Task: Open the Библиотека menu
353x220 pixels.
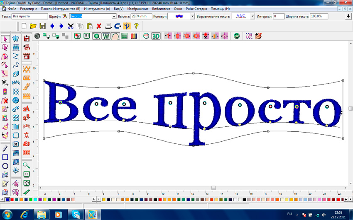Action: pyautogui.click(x=161, y=8)
